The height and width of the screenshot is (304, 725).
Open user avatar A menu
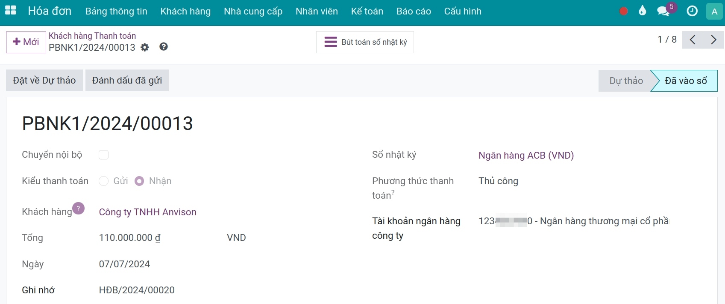point(714,12)
